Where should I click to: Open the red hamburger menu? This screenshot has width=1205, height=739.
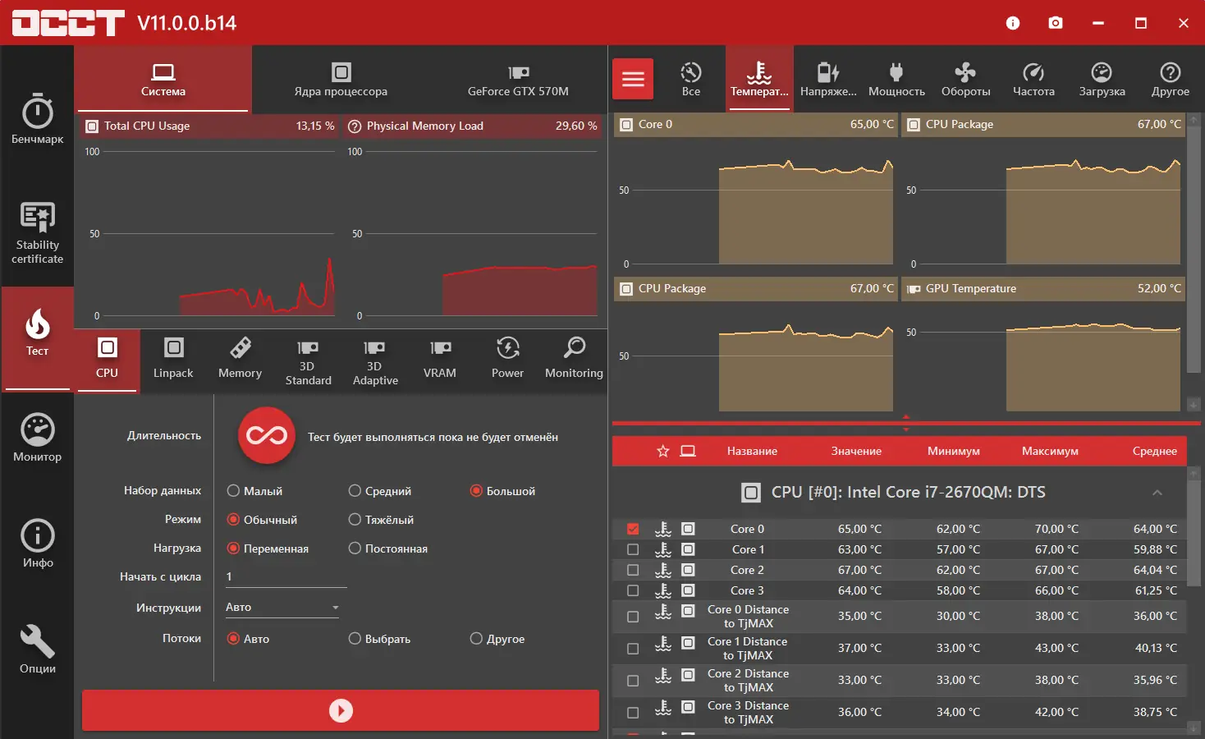[x=633, y=79]
